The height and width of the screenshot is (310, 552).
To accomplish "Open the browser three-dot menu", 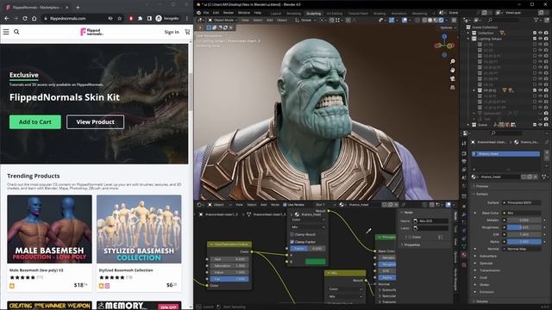I will 187,18.
